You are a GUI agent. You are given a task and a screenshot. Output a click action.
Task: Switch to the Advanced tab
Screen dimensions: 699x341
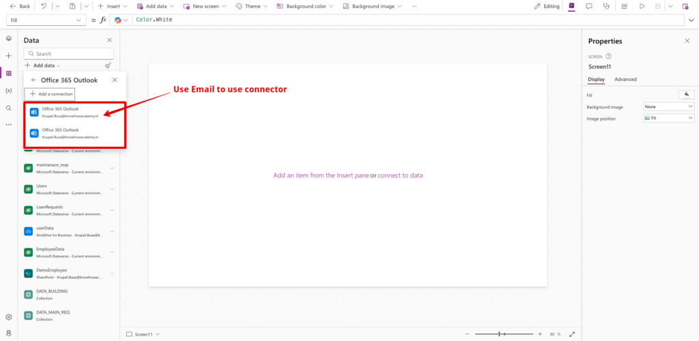click(625, 79)
